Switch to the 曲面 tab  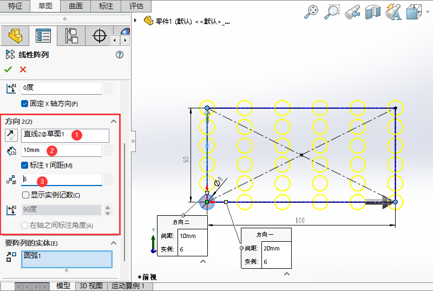coord(76,6)
